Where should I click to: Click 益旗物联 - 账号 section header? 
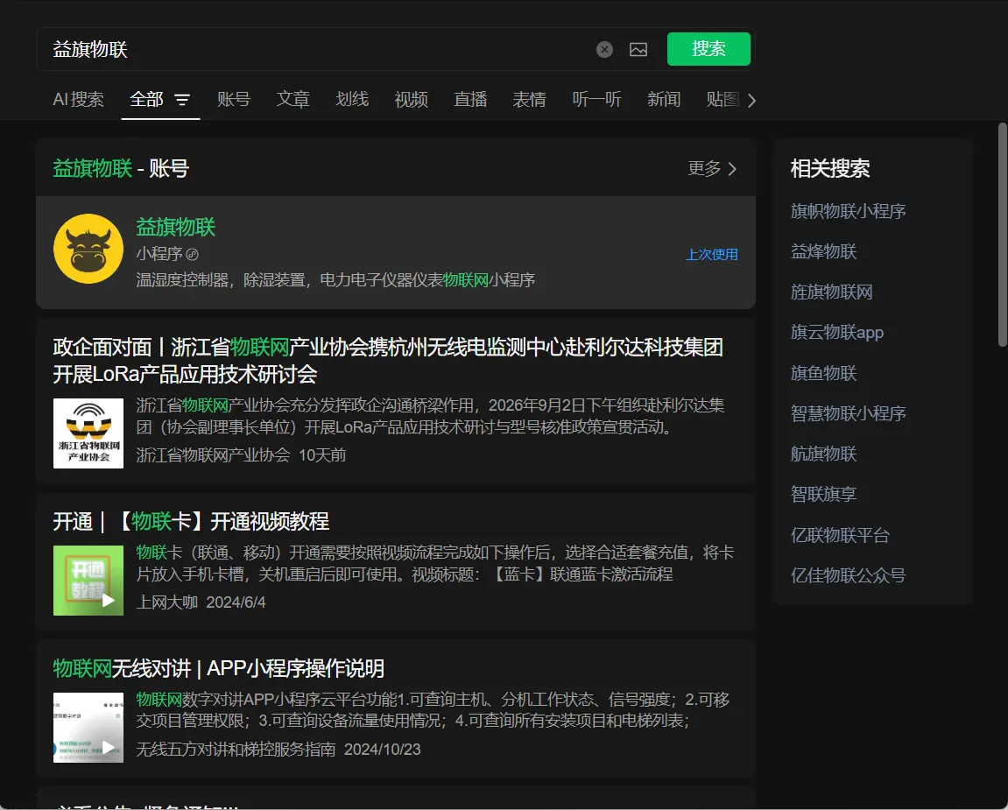121,168
